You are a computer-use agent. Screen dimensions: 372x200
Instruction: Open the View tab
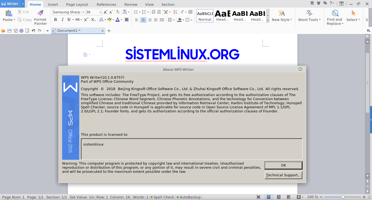[149, 4]
